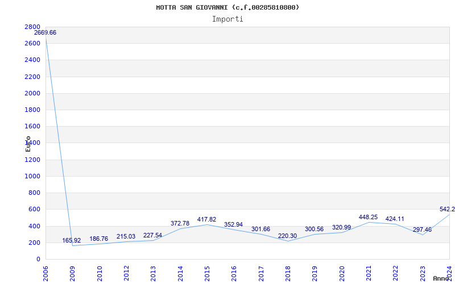Viewport: 455px width, 284px height.
Task: Click the 2200 y-axis label
Action: tap(32, 77)
